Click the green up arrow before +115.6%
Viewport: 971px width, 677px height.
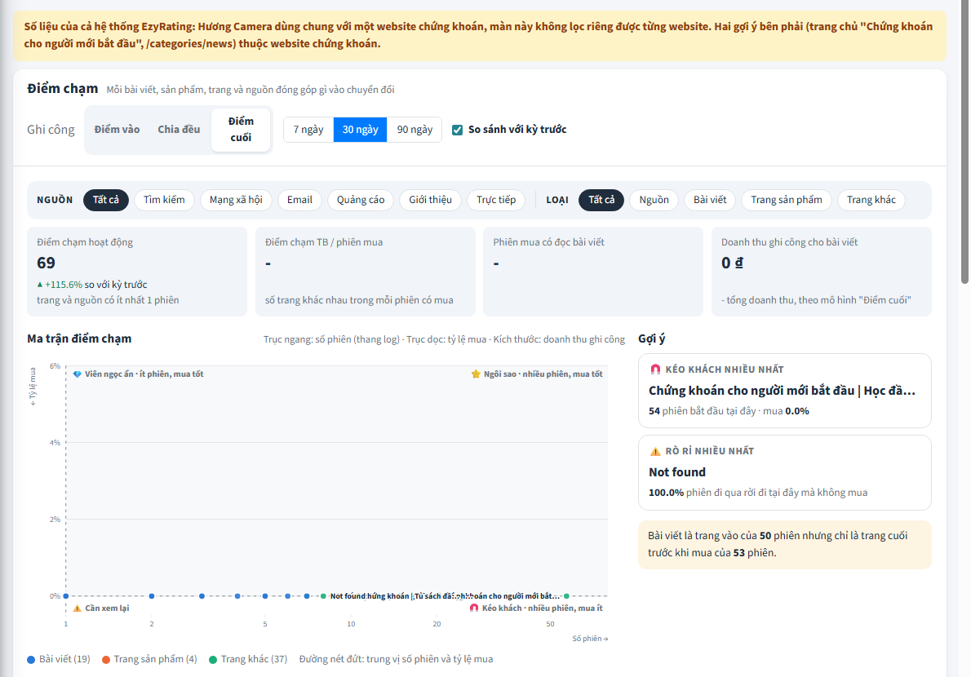pos(40,285)
